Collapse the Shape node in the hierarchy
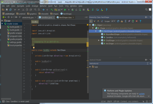 pos(93,28)
